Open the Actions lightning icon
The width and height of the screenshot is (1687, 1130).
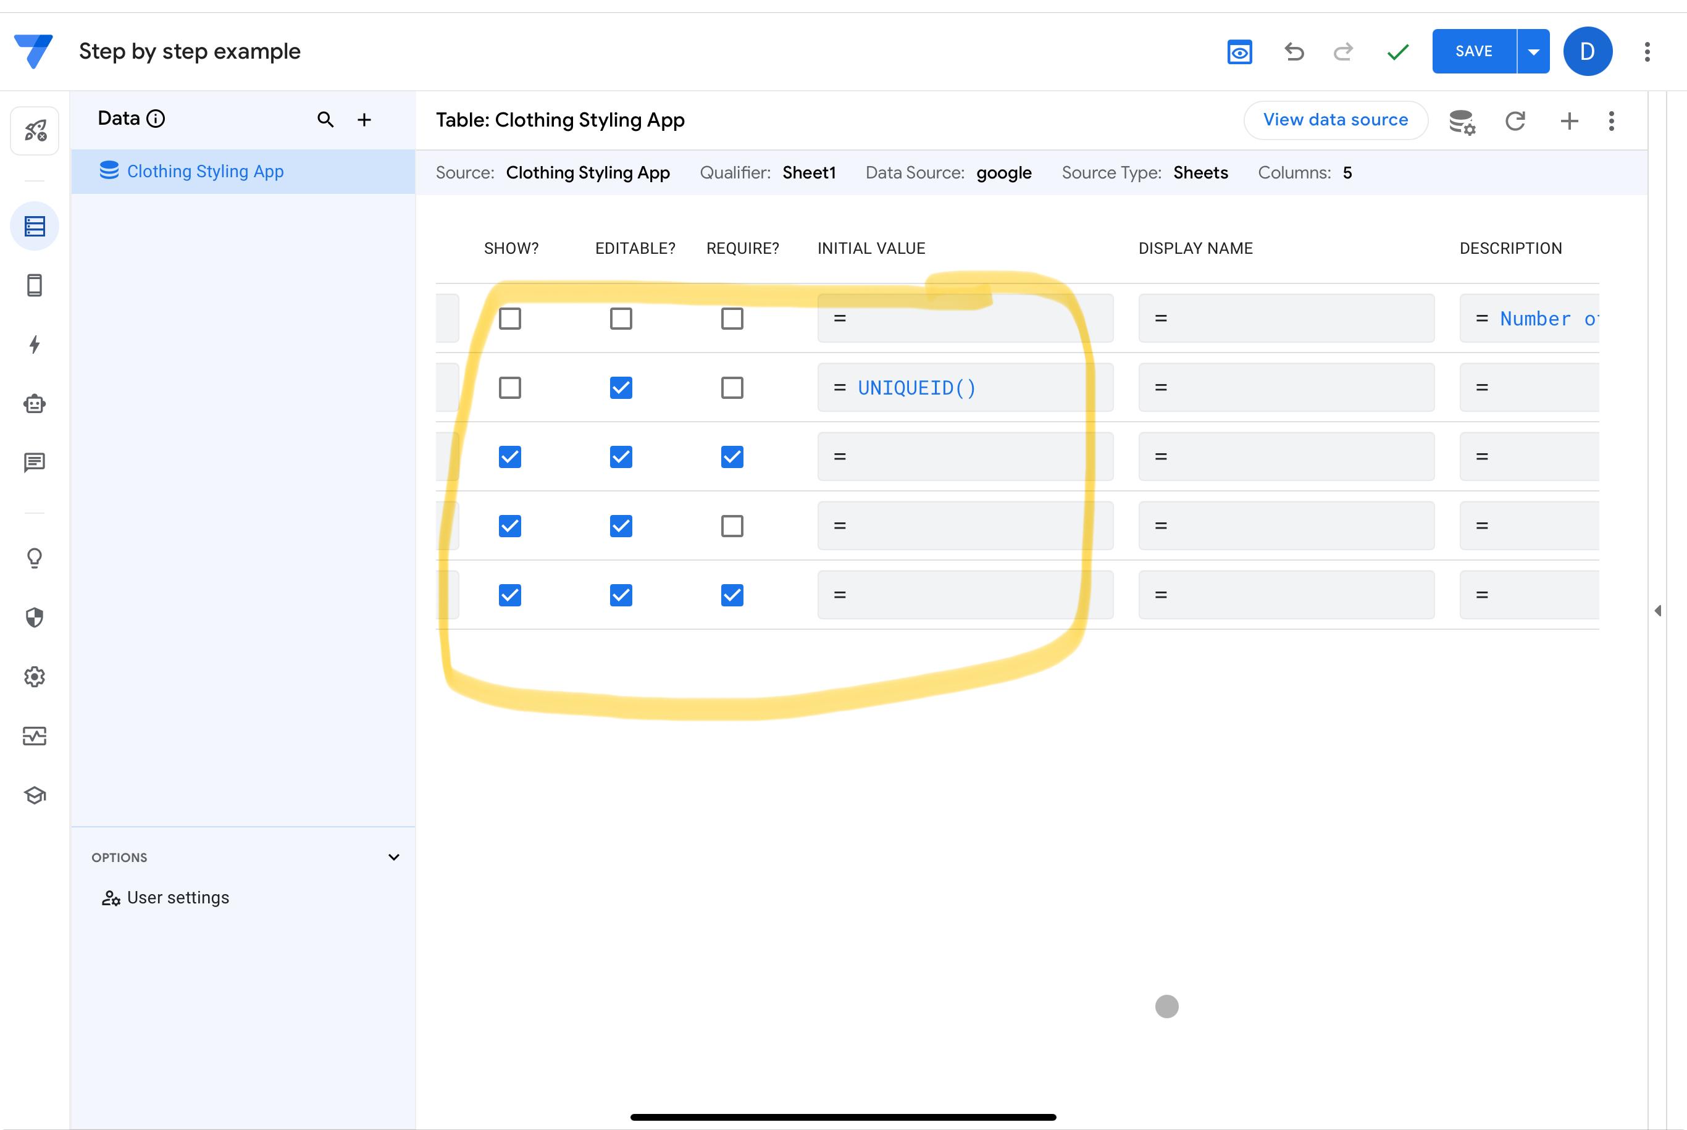pyautogui.click(x=35, y=345)
